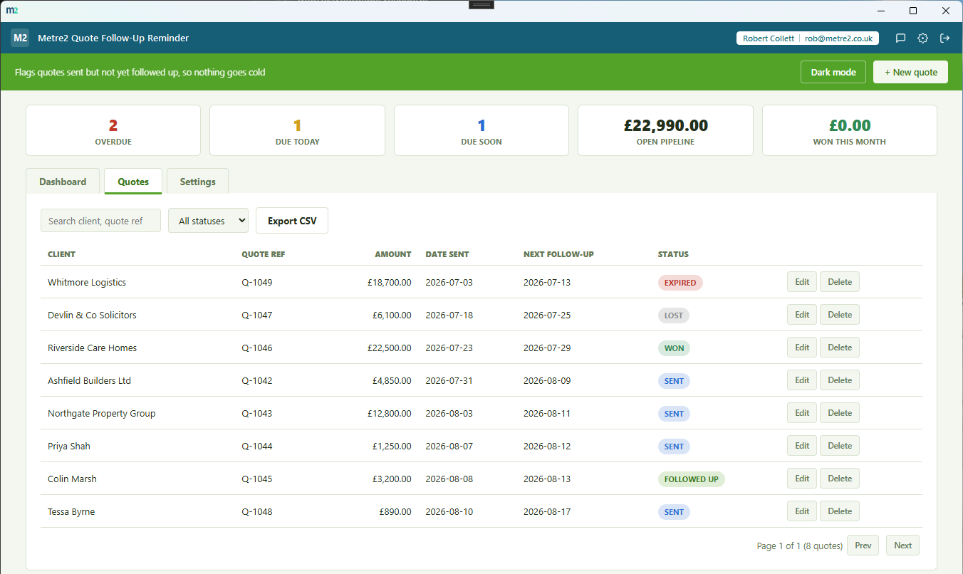Image resolution: width=963 pixels, height=574 pixels.
Task: Click the Status column header
Action: coord(673,254)
